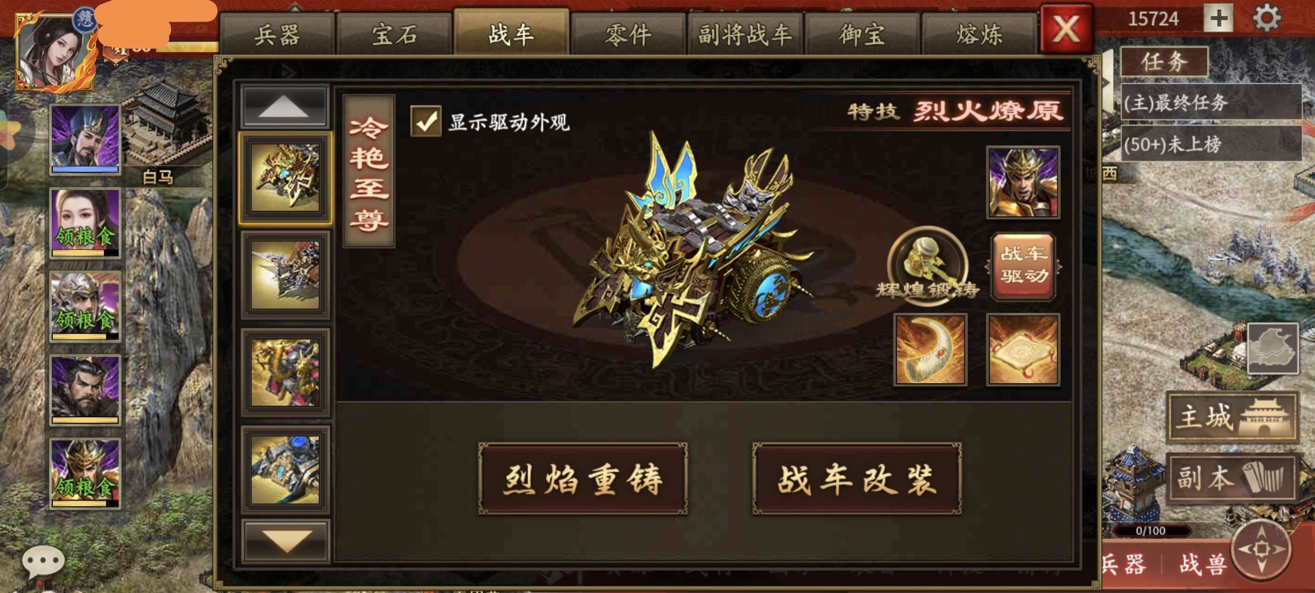The image size is (1315, 593).
Task: Select the golden-helmet general portrait
Action: click(1023, 182)
